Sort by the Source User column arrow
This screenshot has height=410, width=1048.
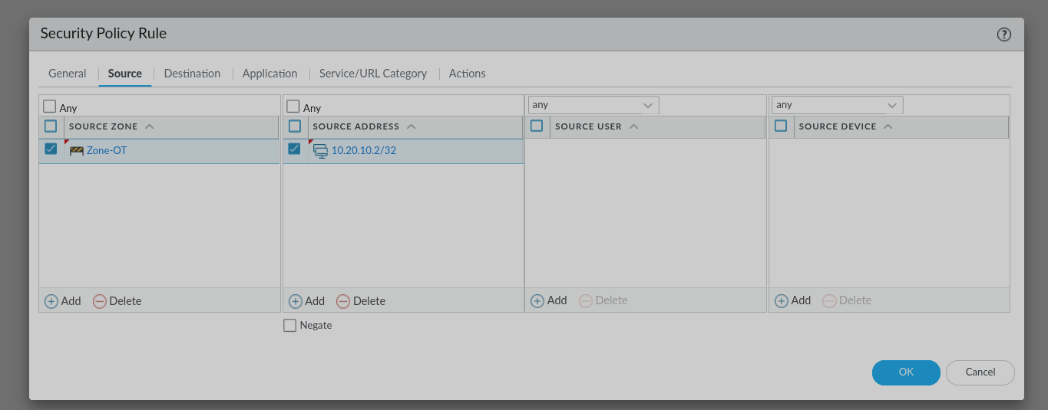click(633, 126)
